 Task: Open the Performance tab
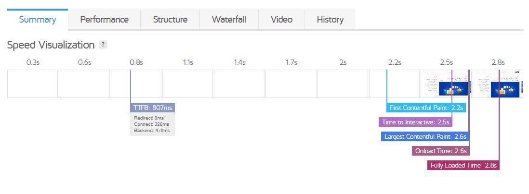click(x=104, y=20)
